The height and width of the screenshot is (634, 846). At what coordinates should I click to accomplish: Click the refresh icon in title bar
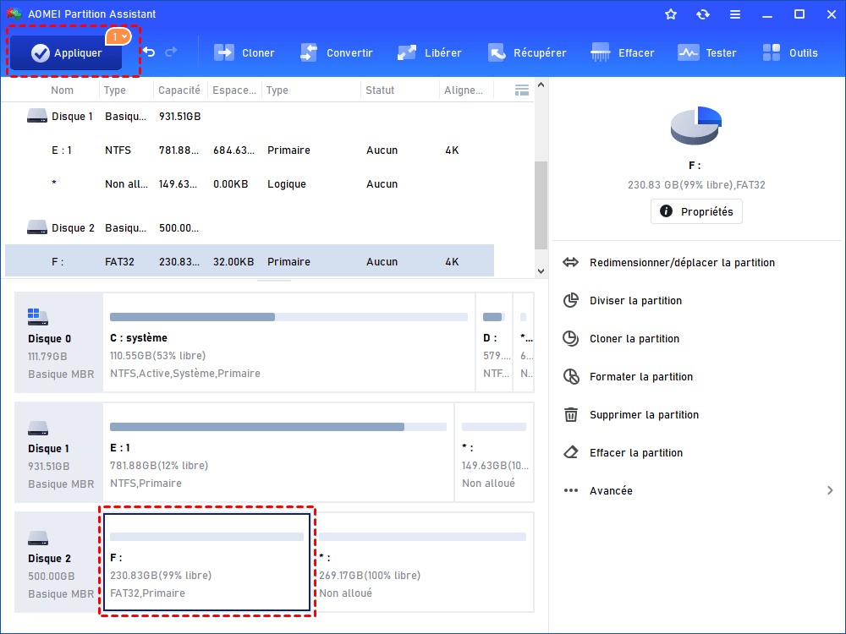coord(703,14)
